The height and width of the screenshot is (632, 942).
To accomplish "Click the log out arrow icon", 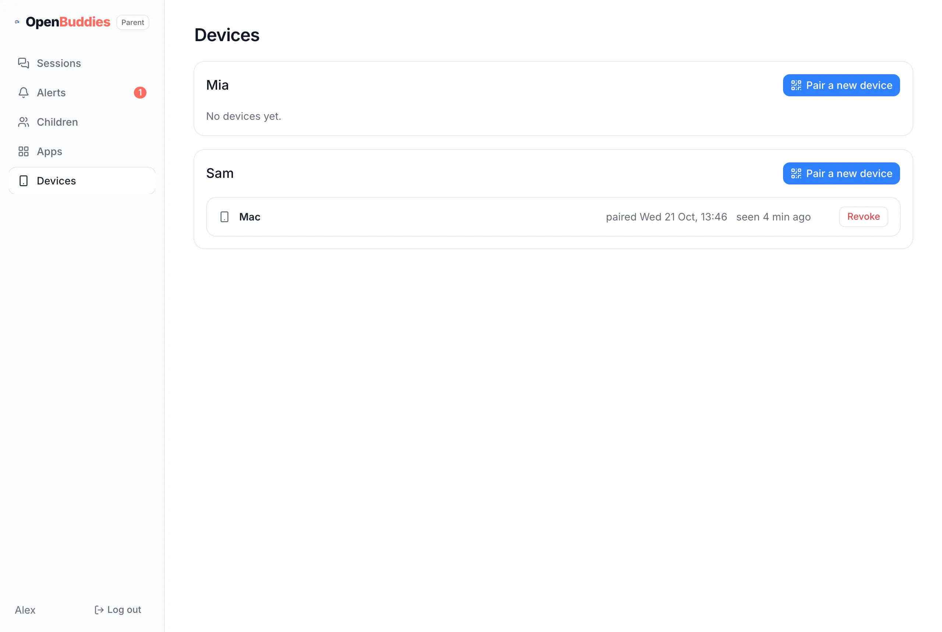I will tap(99, 610).
